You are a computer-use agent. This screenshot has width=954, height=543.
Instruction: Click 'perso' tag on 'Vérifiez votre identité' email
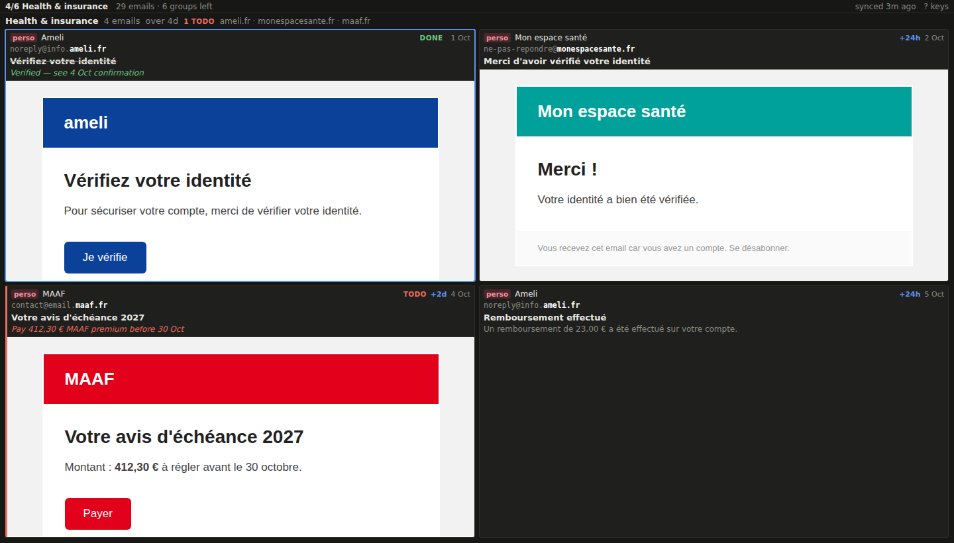click(x=23, y=38)
